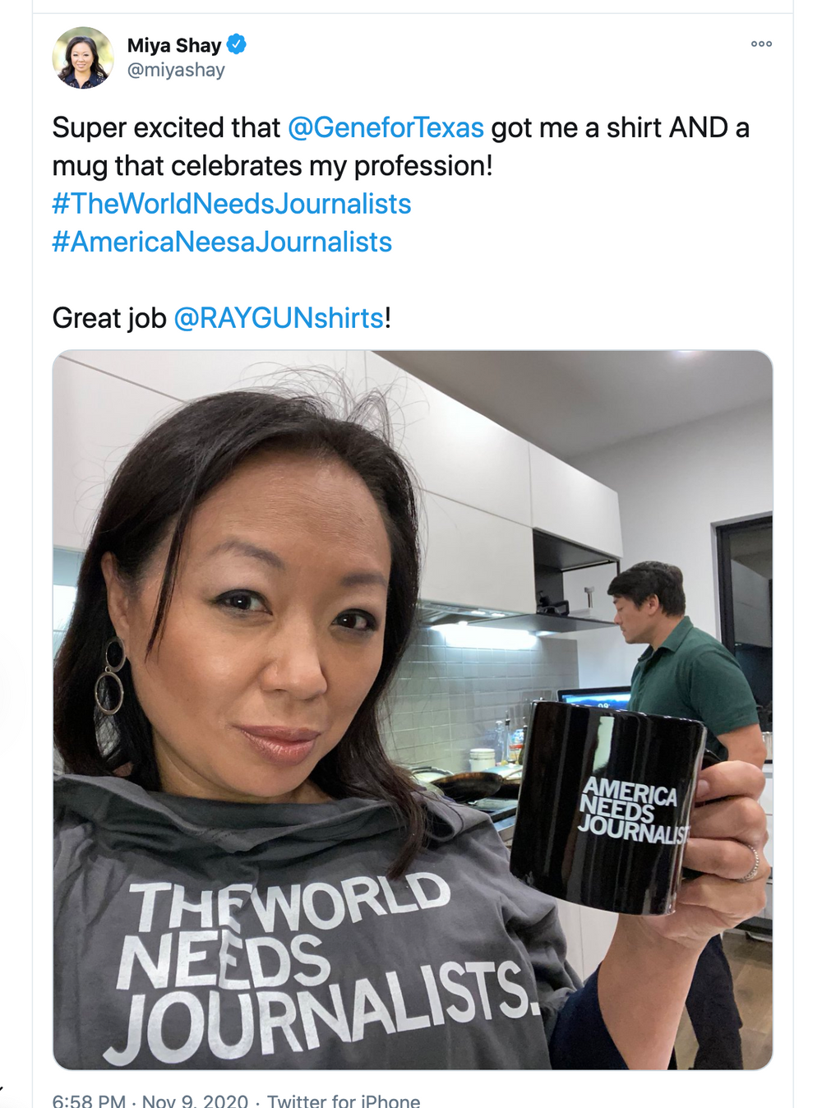
Task: Go to the @RAYGUNshirts profile mention
Action: (x=279, y=318)
